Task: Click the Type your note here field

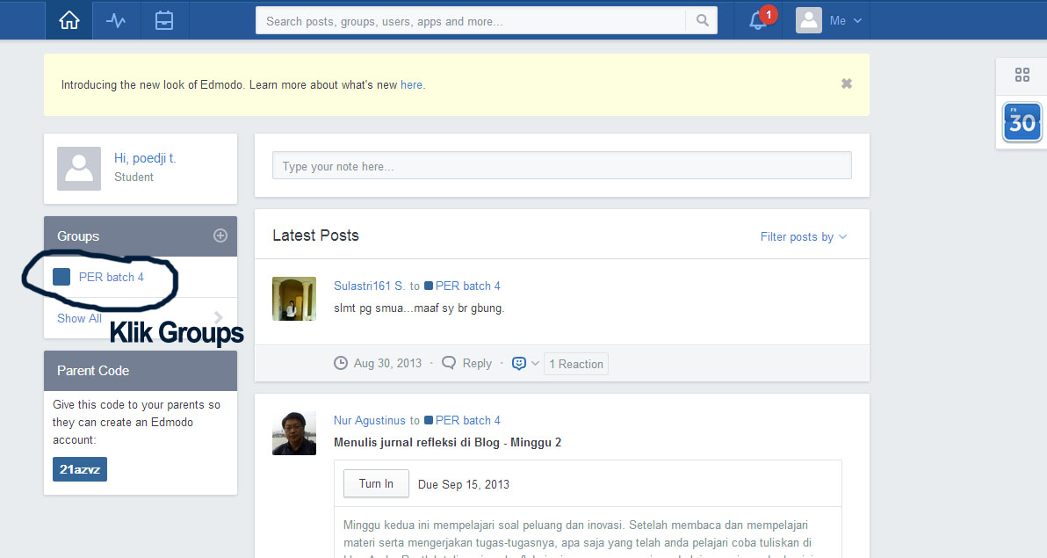Action: pyautogui.click(x=561, y=166)
